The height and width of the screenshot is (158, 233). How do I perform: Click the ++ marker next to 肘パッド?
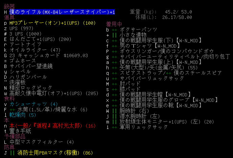coord(114,84)
